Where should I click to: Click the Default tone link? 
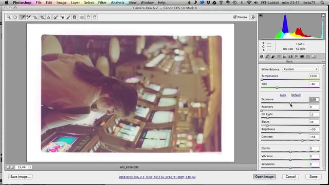[x=296, y=95]
